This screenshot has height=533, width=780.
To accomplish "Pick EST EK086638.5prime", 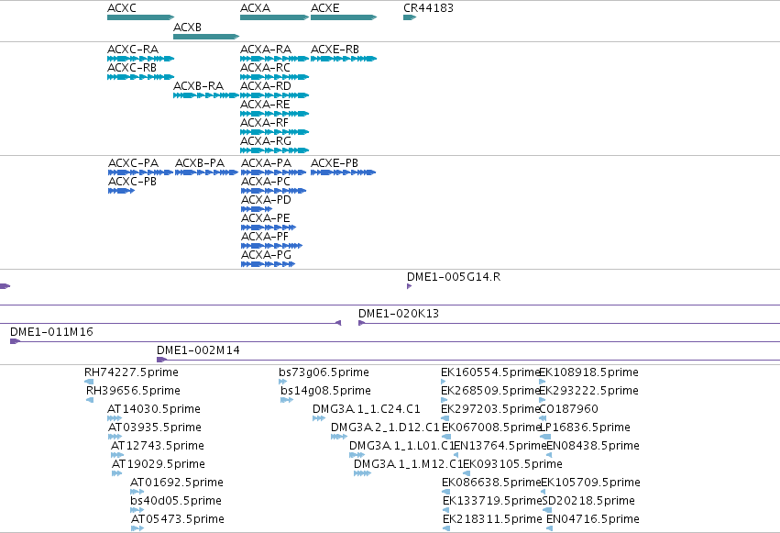I will tap(445, 492).
